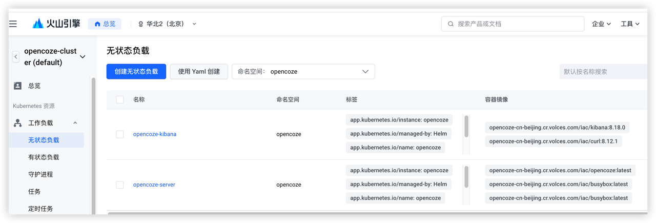Click the 创建无状态负载 button
This screenshot has width=656, height=223.
pyautogui.click(x=136, y=72)
